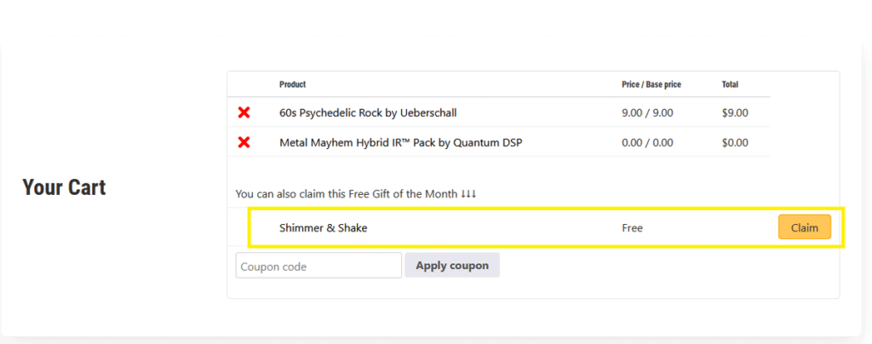872x344 pixels.
Task: Click the Total column header
Action: point(731,84)
